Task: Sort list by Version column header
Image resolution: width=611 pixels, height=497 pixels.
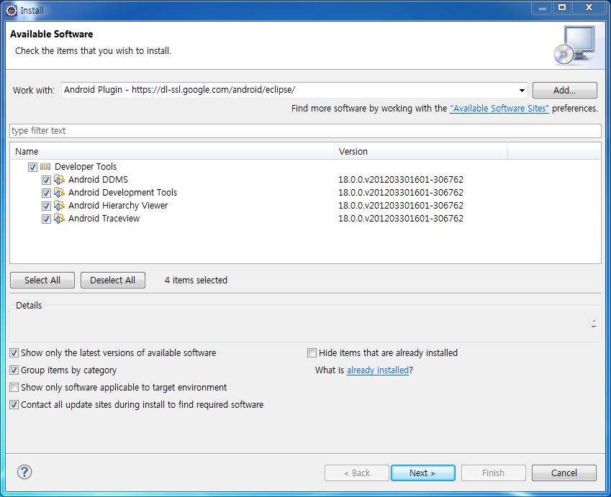Action: point(421,152)
